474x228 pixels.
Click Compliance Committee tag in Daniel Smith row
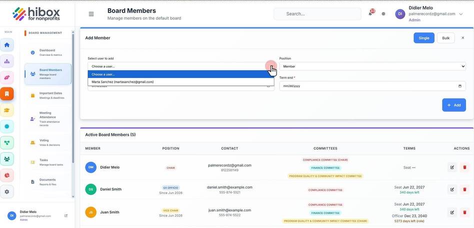pos(325,190)
